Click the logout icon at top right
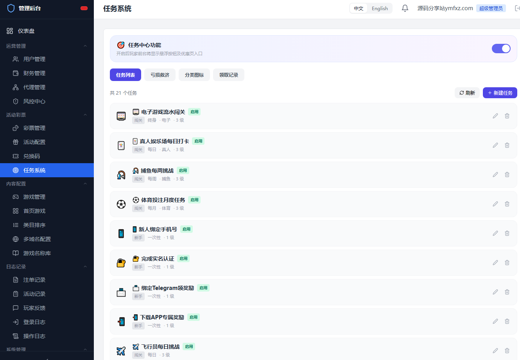Viewport: 520px width, 360px height. coord(517,8)
